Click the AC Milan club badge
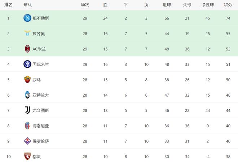The image size is (238, 163). tap(27, 49)
